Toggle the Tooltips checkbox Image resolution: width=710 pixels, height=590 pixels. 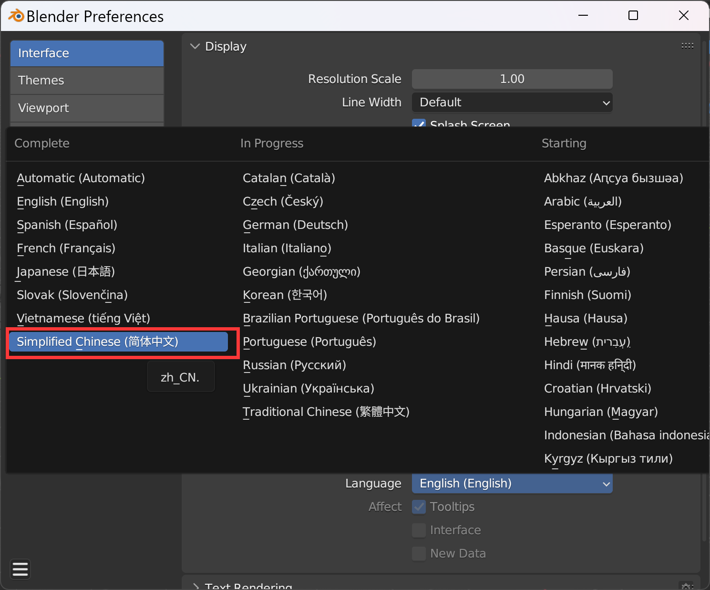[419, 507]
